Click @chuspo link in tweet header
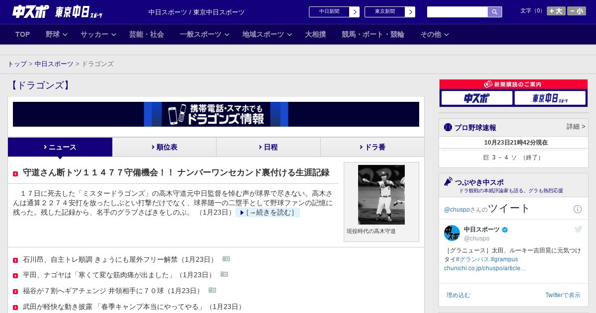Viewport: 596px width, 313px height. pos(457,210)
